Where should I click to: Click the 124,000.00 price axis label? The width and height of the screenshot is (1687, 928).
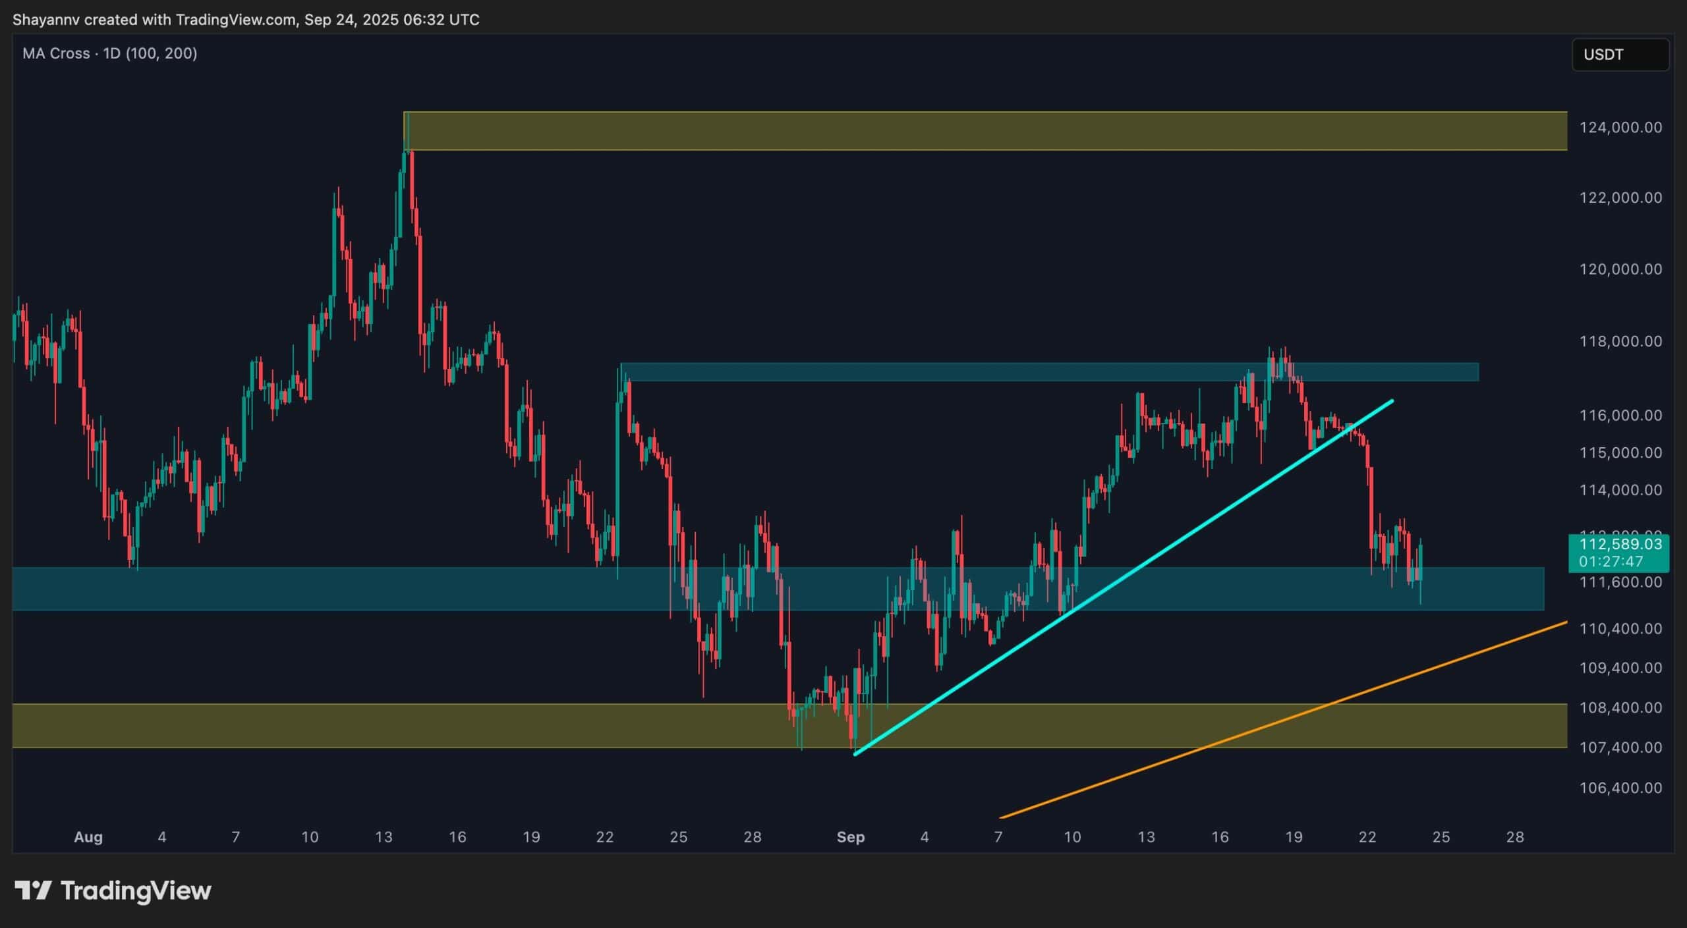click(1620, 127)
